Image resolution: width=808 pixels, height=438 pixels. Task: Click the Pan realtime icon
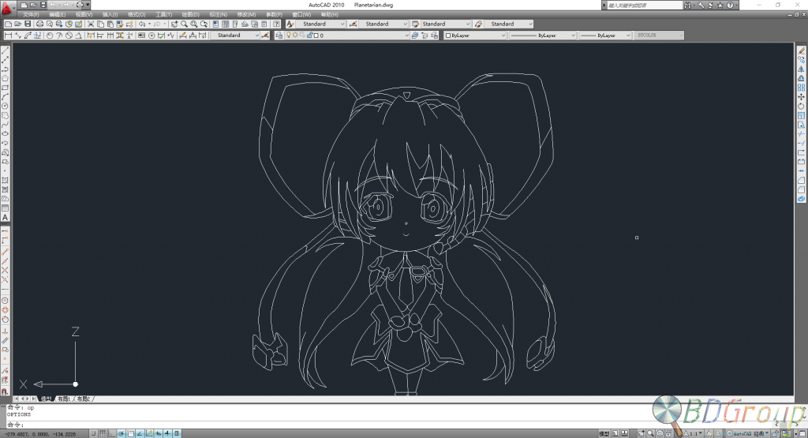tap(174, 24)
